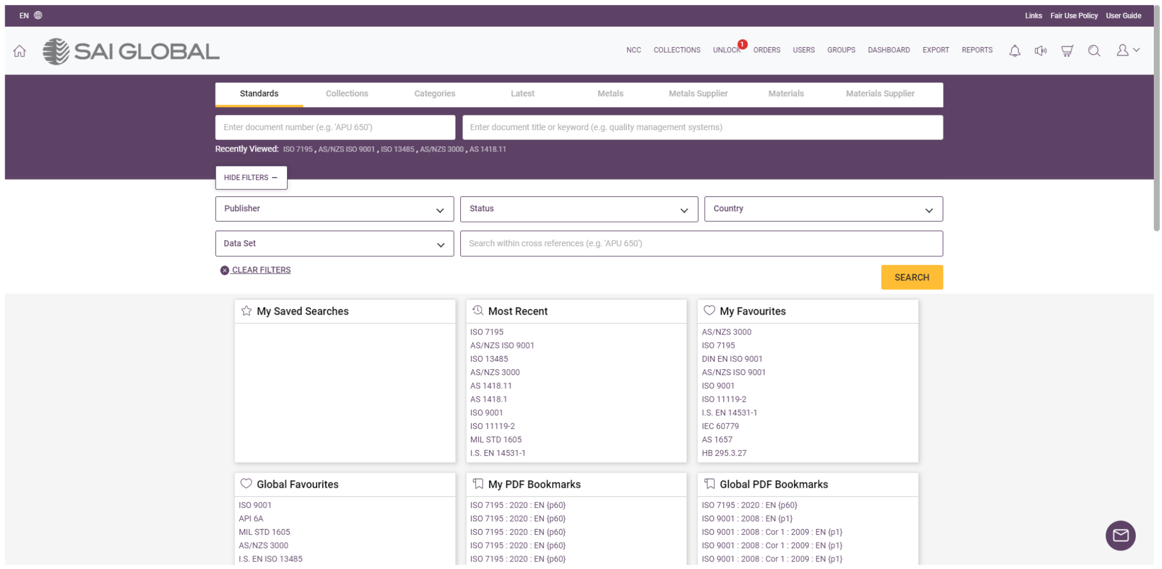Screen dimensions: 1162x569
Task: Expand the Status dropdown
Action: point(579,209)
